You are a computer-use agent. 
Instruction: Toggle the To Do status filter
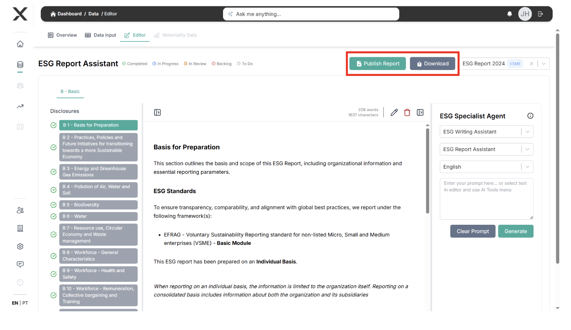click(245, 64)
